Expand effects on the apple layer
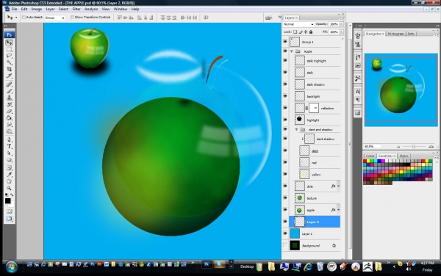The image size is (441, 276). tap(339, 210)
